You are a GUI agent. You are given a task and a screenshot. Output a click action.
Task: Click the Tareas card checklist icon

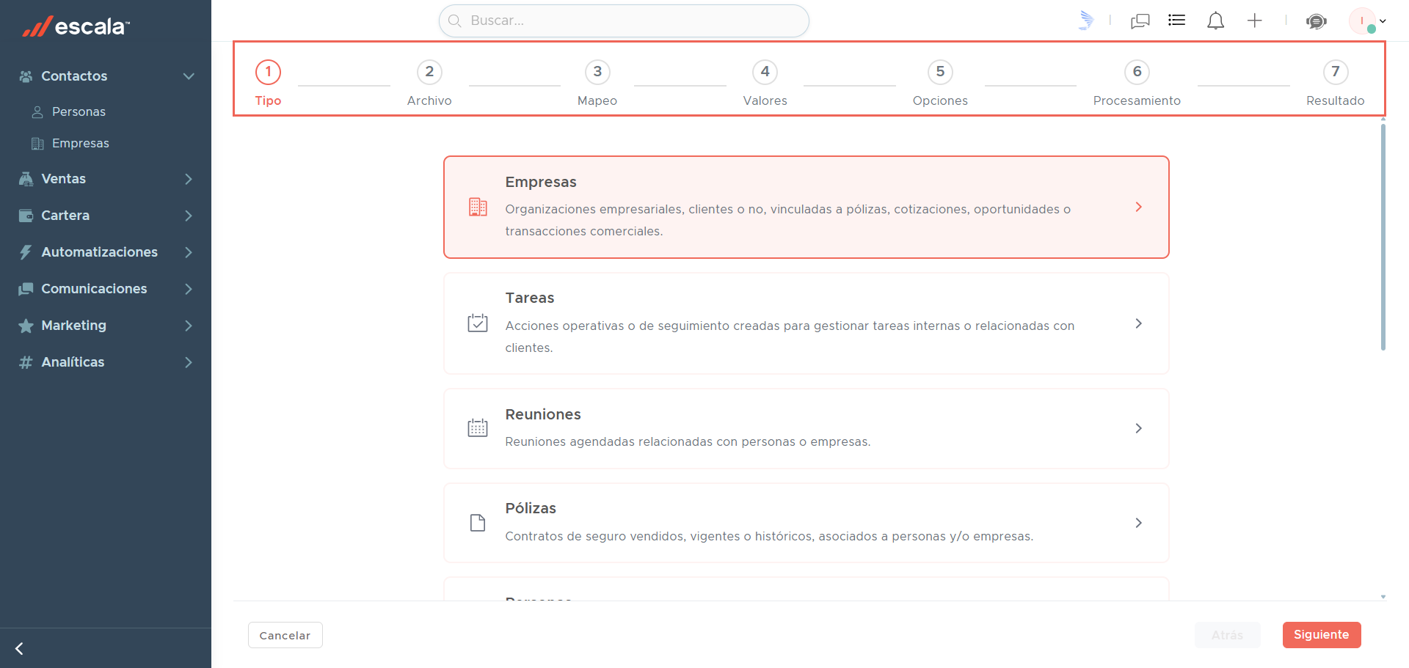pyautogui.click(x=478, y=323)
